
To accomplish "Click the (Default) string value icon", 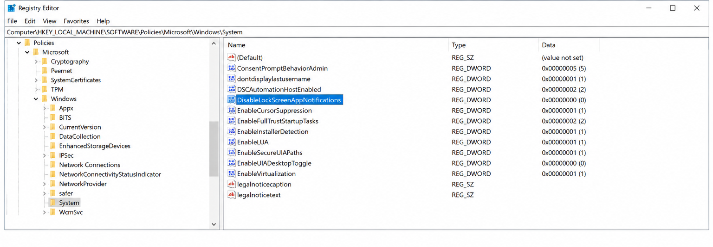I will 232,57.
